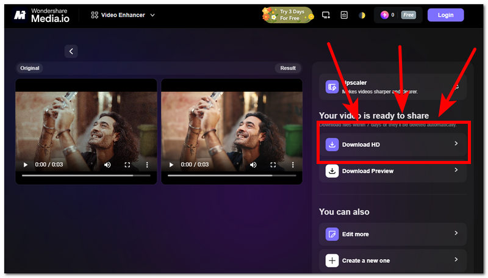Screen dimensions: 488x278
Task: Click the Download HD button
Action: 393,144
